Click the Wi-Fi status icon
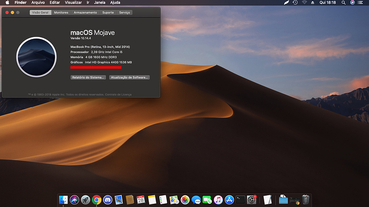Screen dimensions: 369x207 304,3
